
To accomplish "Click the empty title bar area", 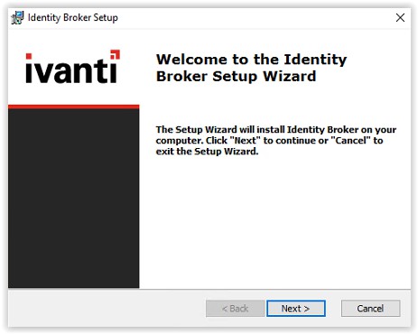I will point(255,18).
